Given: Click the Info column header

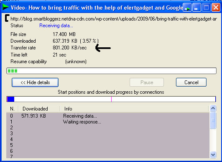Looking at the screenshot, I should (x=134, y=109).
